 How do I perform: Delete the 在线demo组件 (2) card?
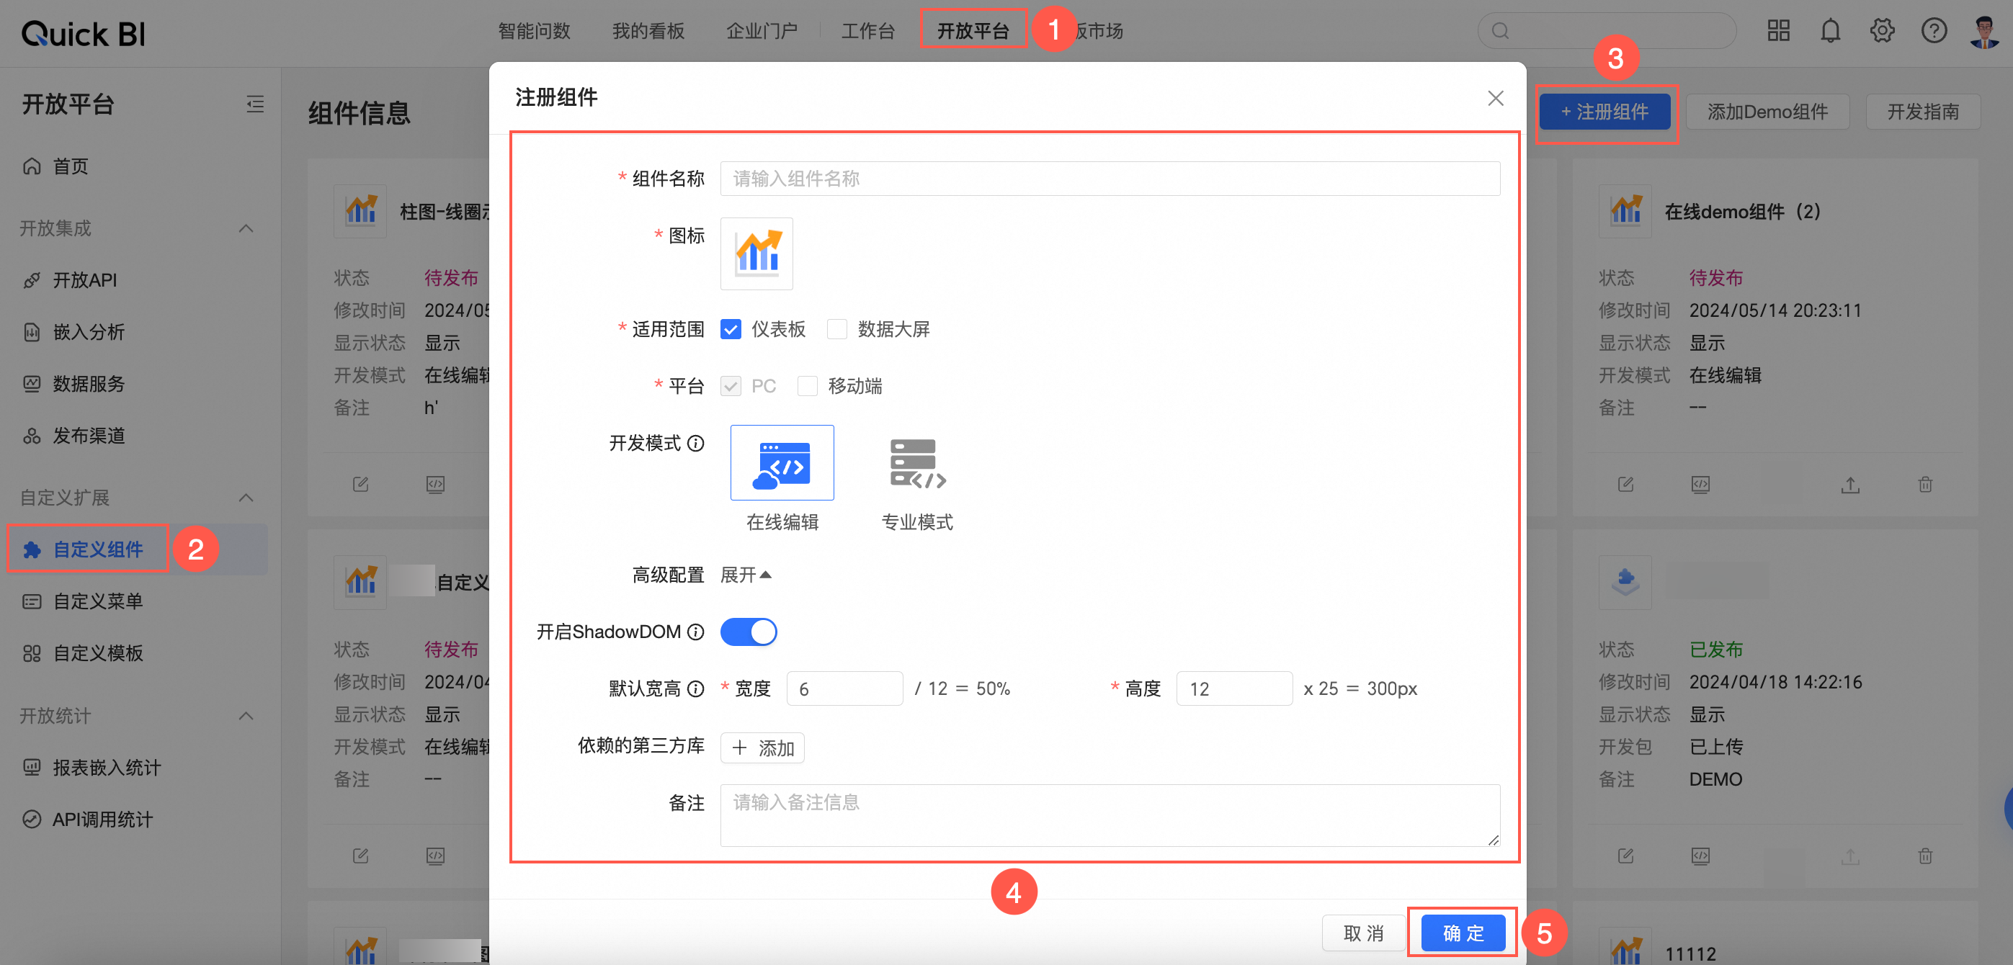pyautogui.click(x=1924, y=485)
